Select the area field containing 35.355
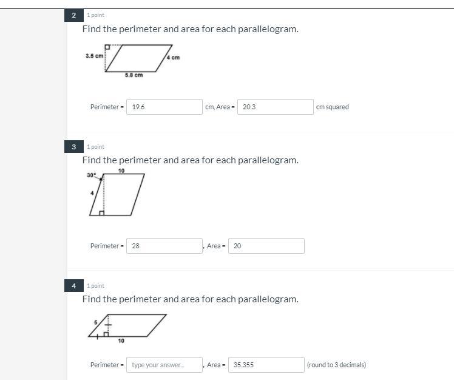 [x=266, y=365]
